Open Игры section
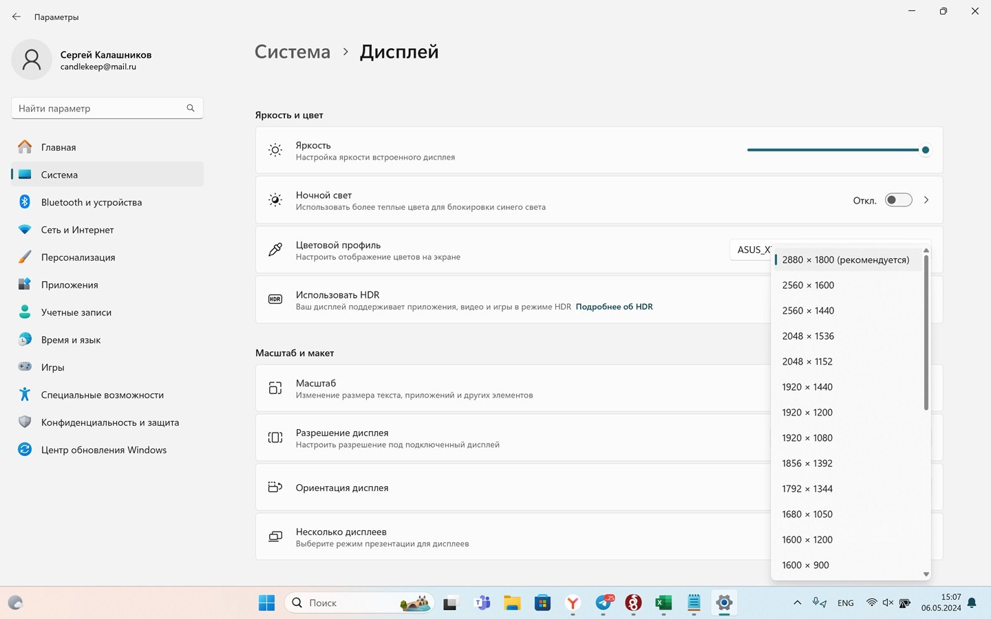This screenshot has width=991, height=619. [107, 367]
